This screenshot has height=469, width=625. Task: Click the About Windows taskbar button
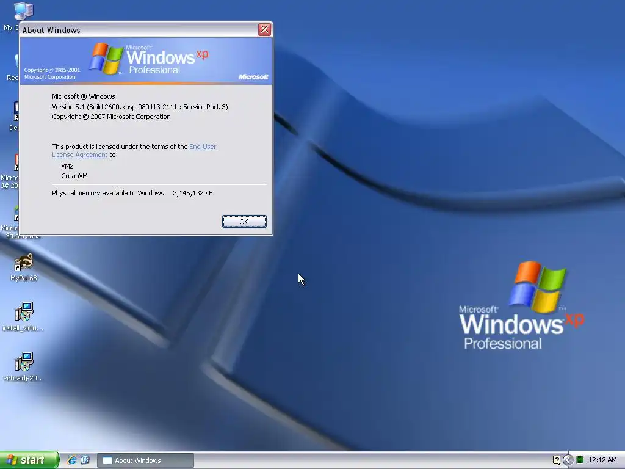point(145,460)
